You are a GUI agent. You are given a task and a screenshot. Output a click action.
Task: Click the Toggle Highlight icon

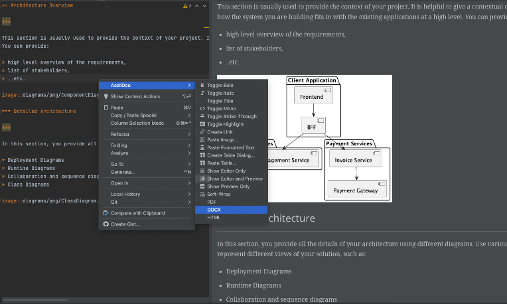point(202,124)
